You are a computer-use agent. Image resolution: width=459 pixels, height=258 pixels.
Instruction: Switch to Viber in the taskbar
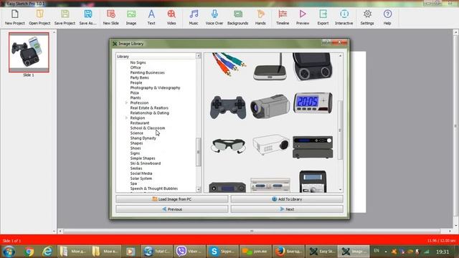[x=189, y=252]
